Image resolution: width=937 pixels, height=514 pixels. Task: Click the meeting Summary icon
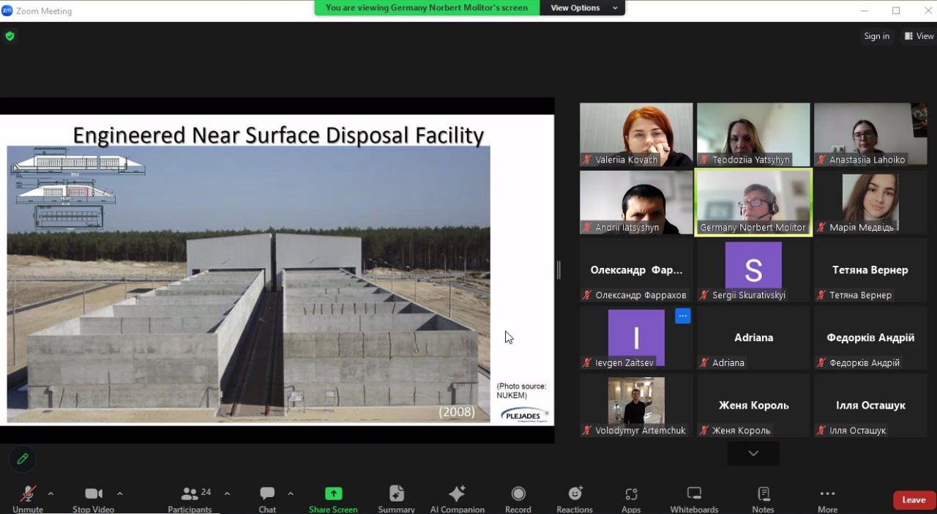pos(396,494)
